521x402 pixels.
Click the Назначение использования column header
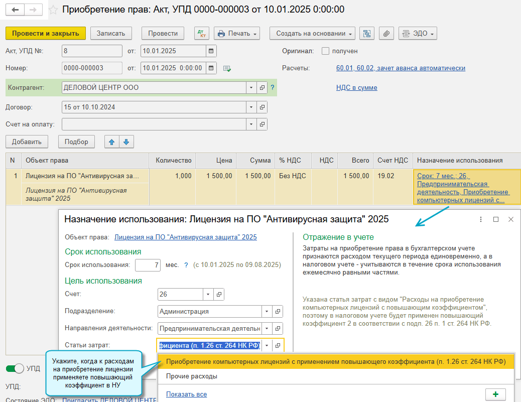pos(467,161)
